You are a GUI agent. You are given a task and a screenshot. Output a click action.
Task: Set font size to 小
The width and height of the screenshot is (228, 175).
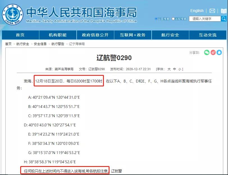pos(180,69)
